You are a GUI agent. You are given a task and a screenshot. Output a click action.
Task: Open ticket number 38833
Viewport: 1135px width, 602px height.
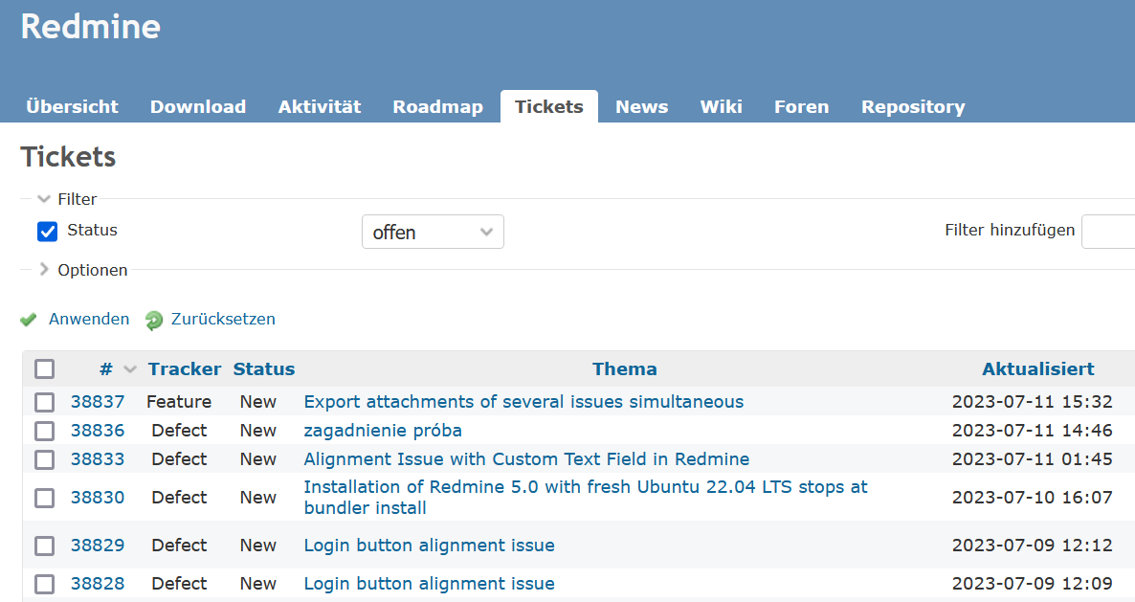click(97, 458)
